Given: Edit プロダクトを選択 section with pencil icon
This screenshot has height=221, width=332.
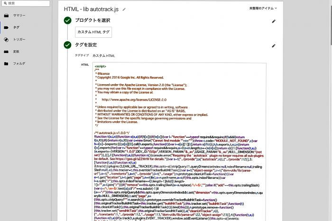Looking at the screenshot, I should [x=273, y=21].
